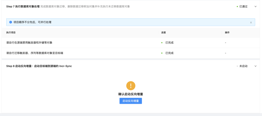Screen dimensions: 262x116
Task: Click the 执行项目 column header
Action: [11, 33]
